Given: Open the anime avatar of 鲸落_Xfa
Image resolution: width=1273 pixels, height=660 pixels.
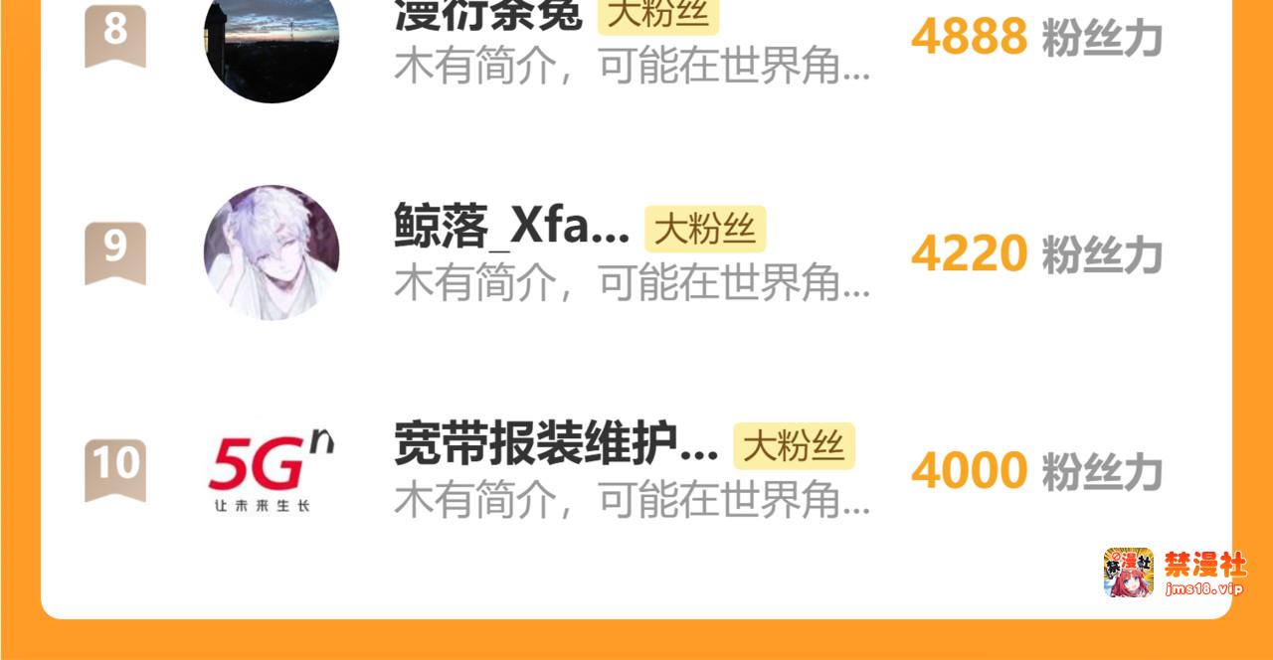Looking at the screenshot, I should click(272, 252).
